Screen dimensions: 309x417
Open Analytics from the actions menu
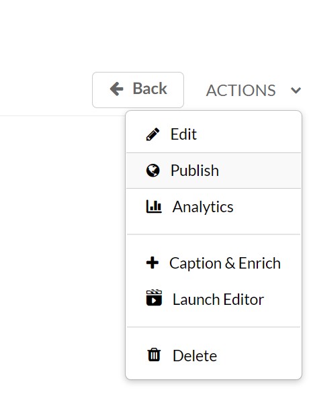(214, 207)
